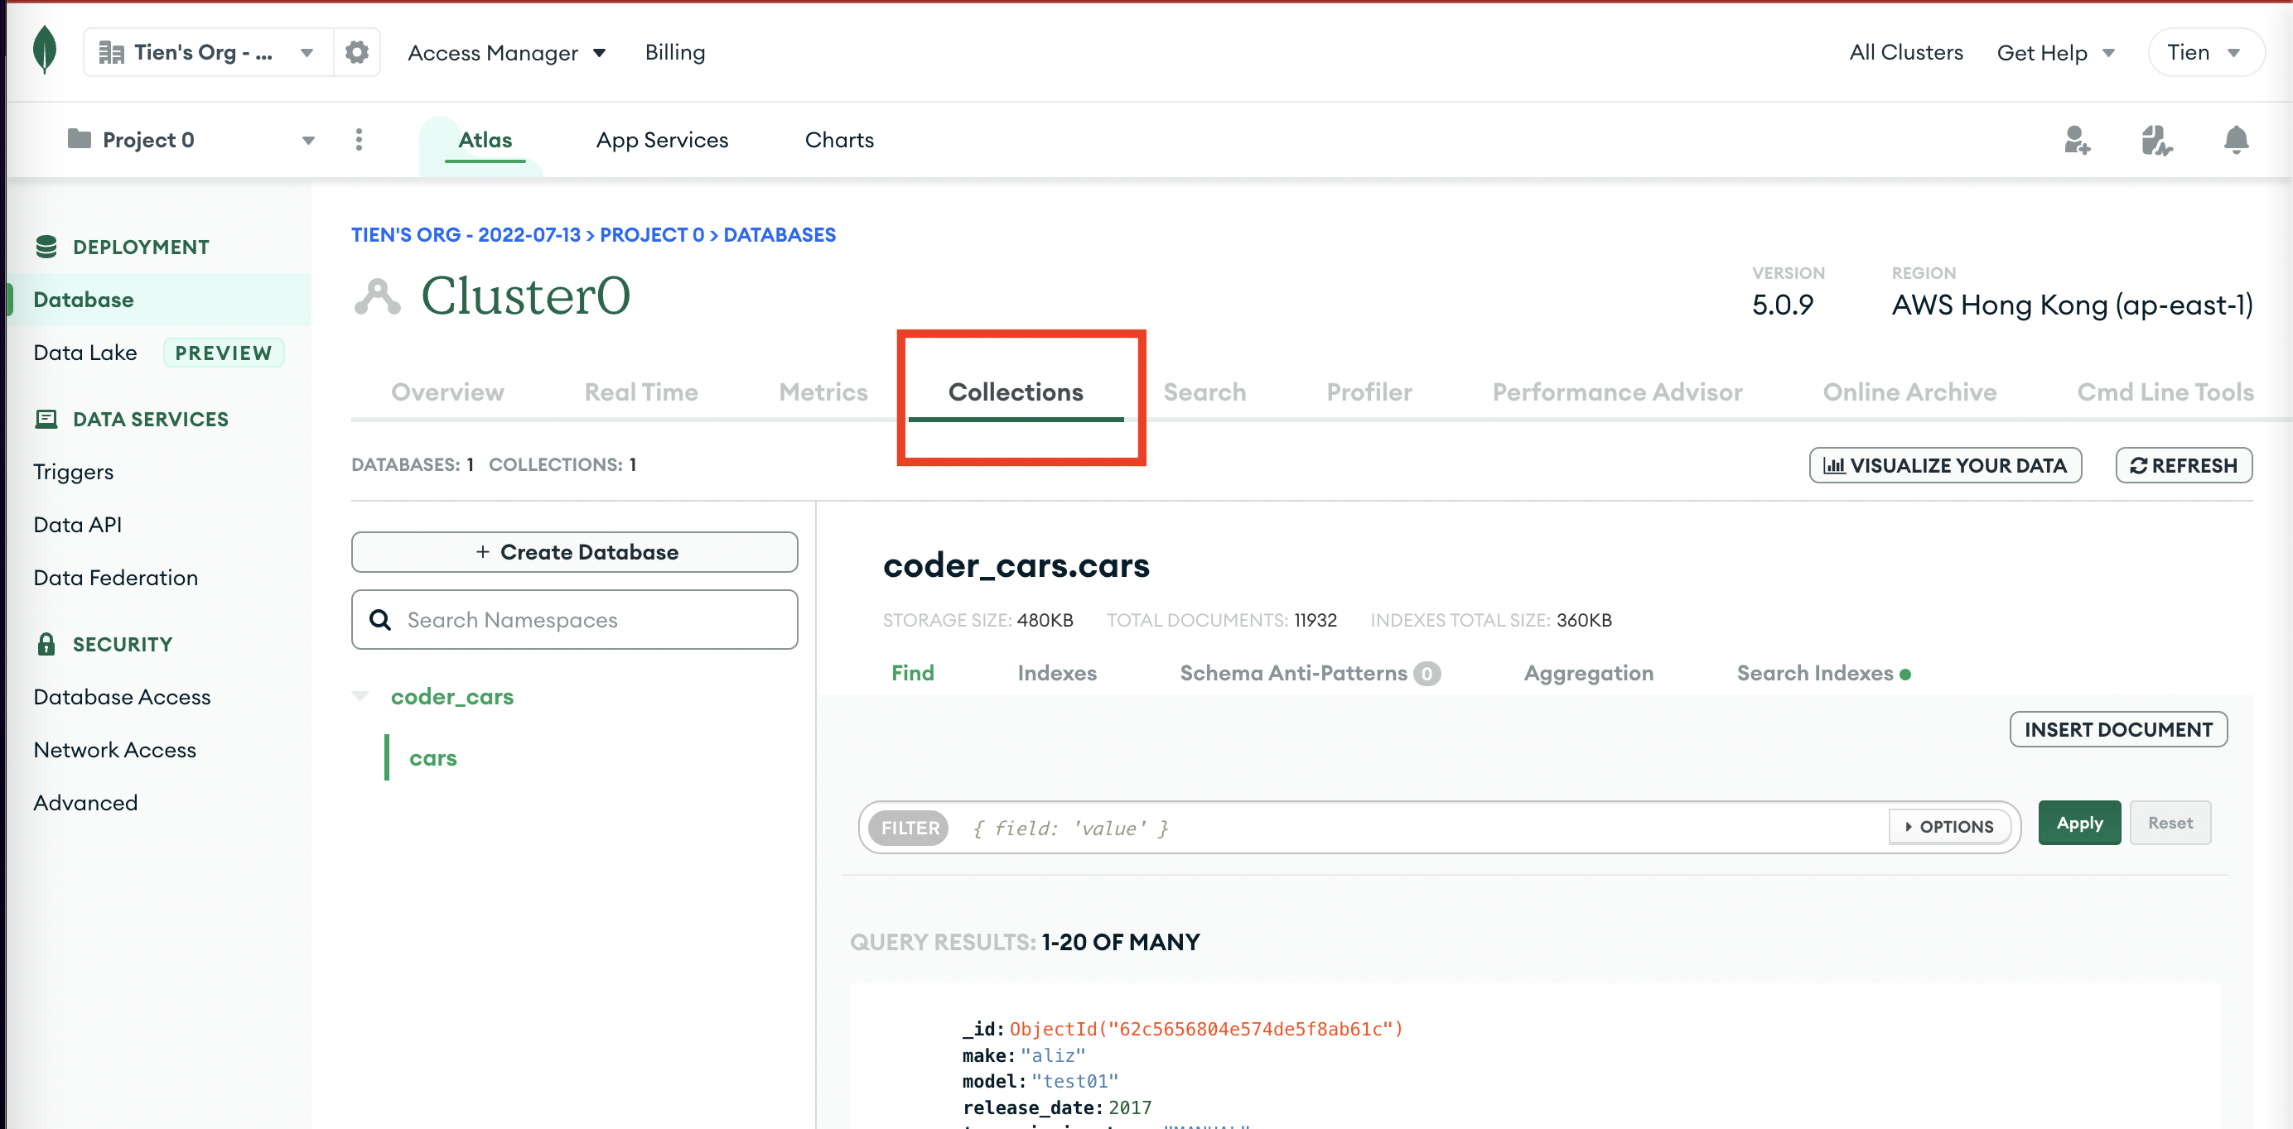Collapse the coder_cars database tree

(x=360, y=697)
